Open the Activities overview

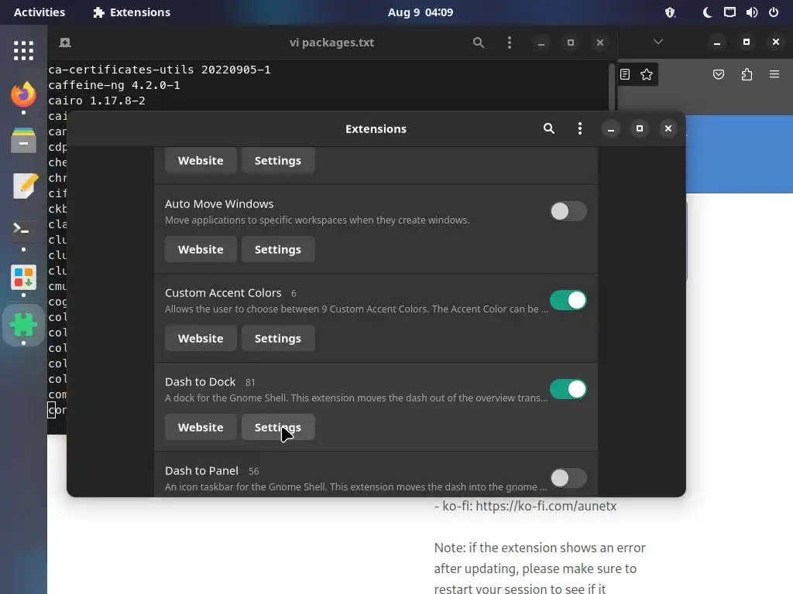(39, 12)
